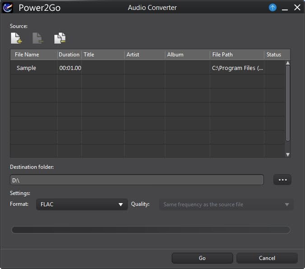Sort by the Duration column header

pyautogui.click(x=69, y=55)
